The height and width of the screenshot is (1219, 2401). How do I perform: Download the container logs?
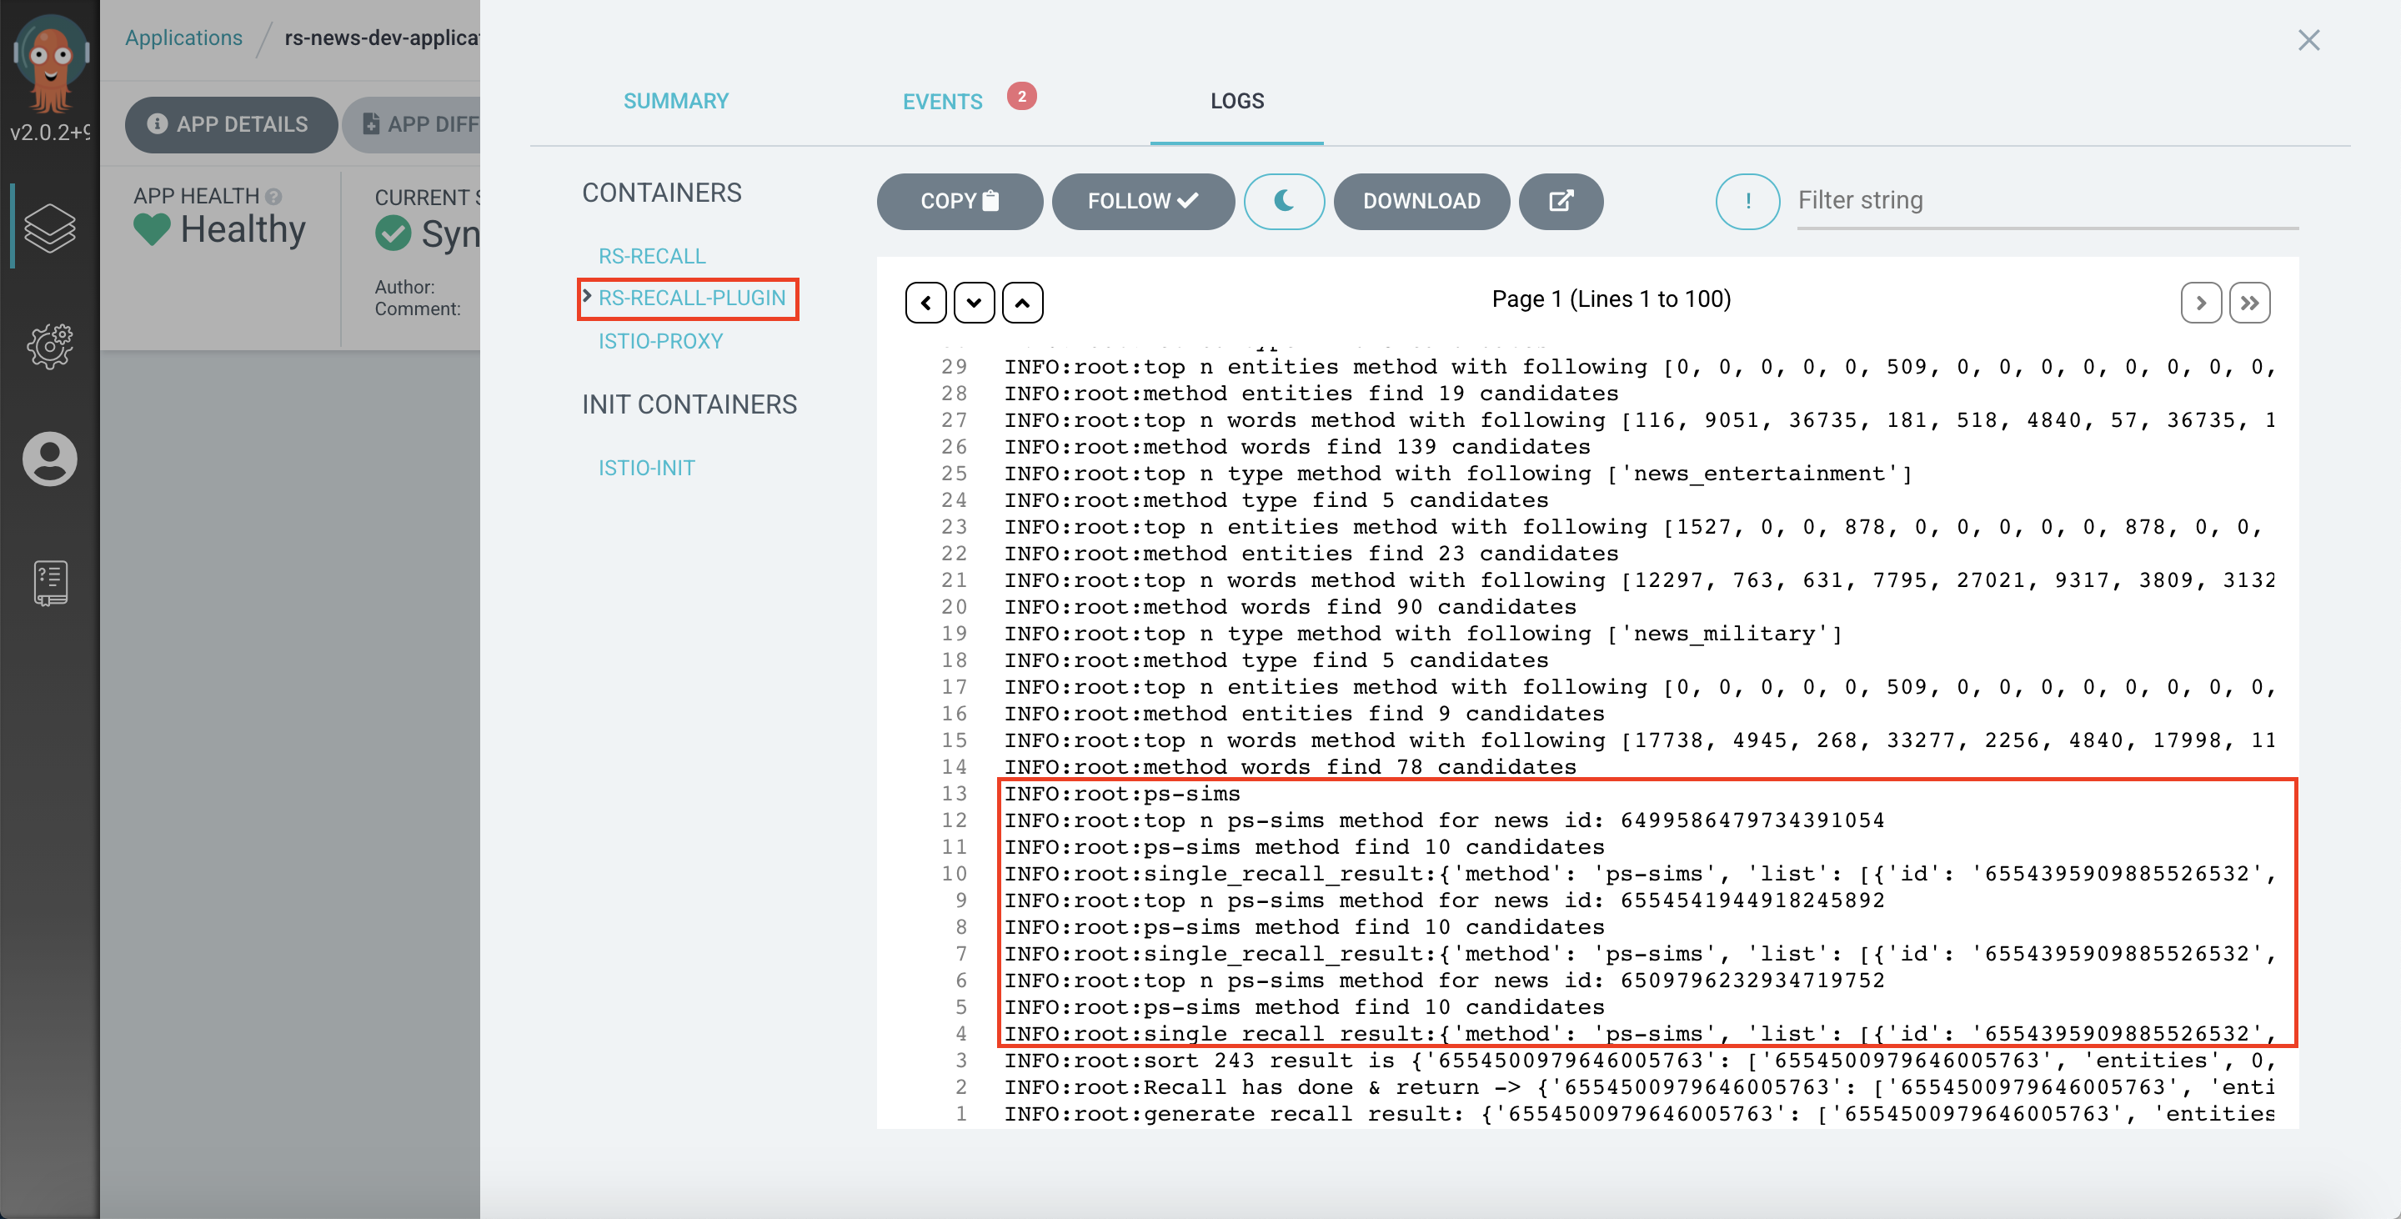tap(1421, 201)
